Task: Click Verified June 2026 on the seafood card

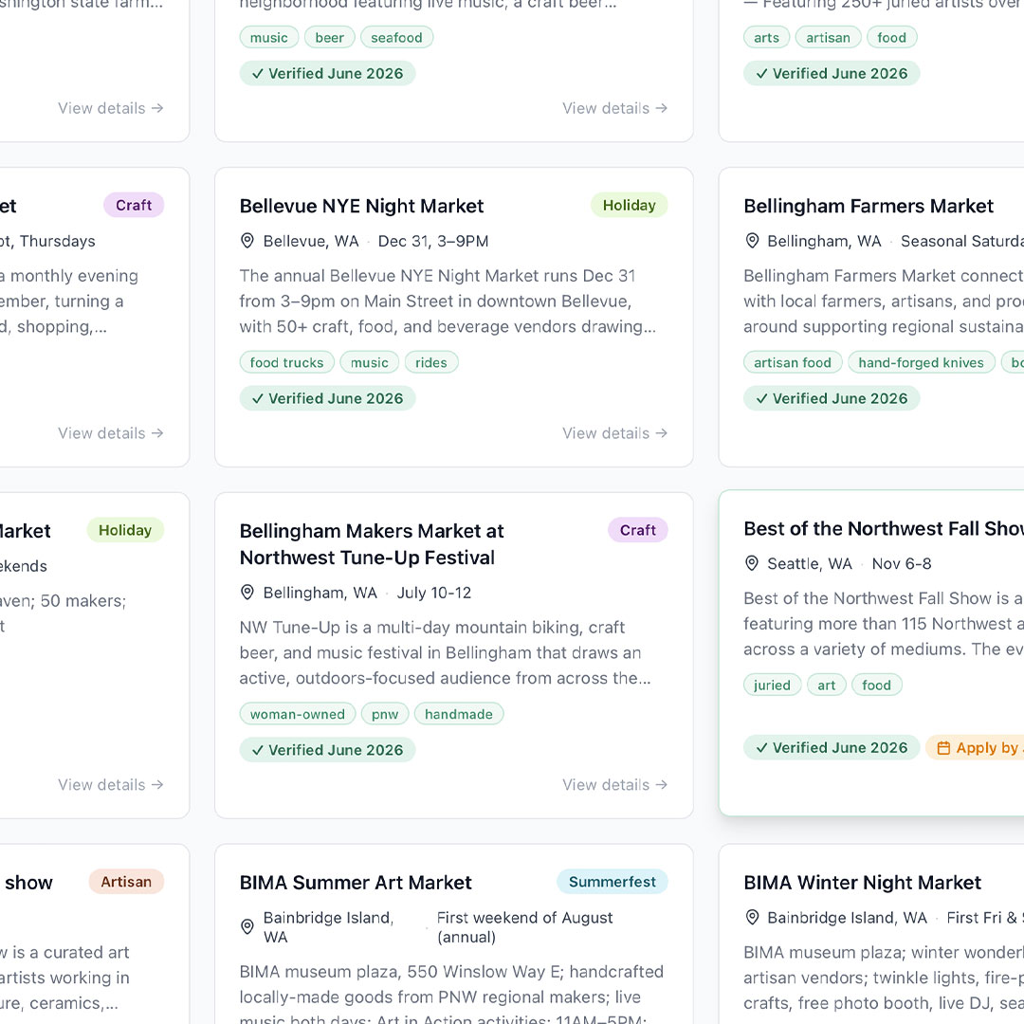Action: pos(327,73)
